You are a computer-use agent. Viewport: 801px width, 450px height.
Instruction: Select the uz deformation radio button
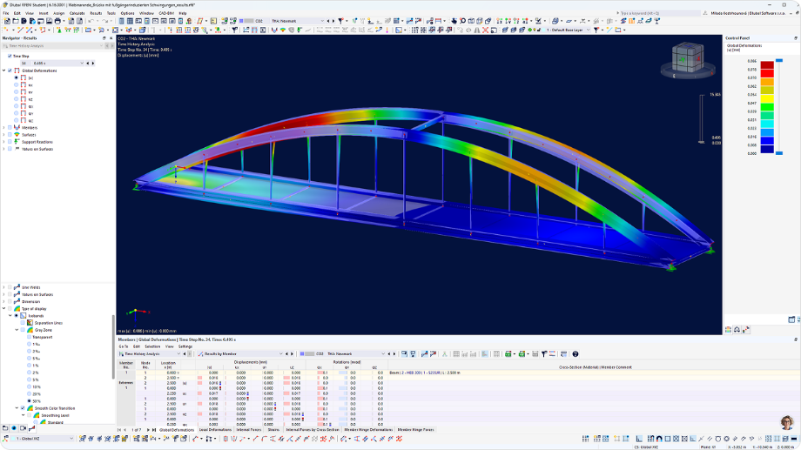pos(17,99)
